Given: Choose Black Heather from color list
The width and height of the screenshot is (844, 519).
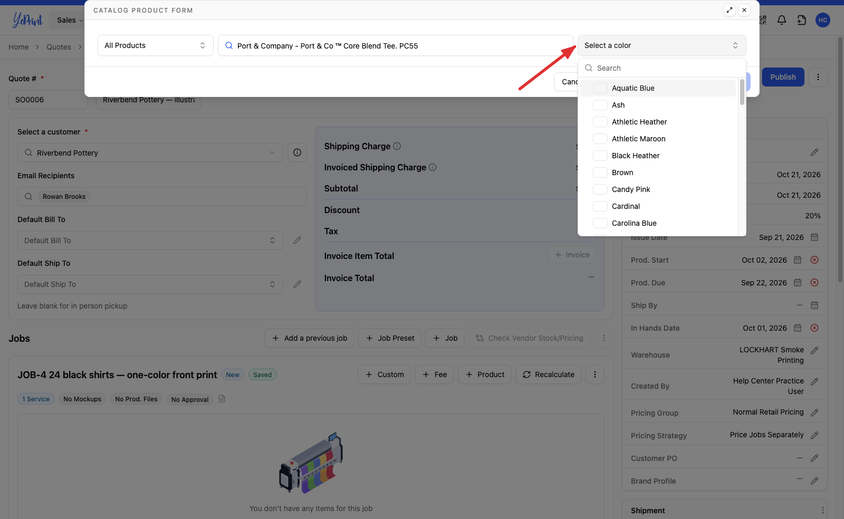Looking at the screenshot, I should point(658,156).
